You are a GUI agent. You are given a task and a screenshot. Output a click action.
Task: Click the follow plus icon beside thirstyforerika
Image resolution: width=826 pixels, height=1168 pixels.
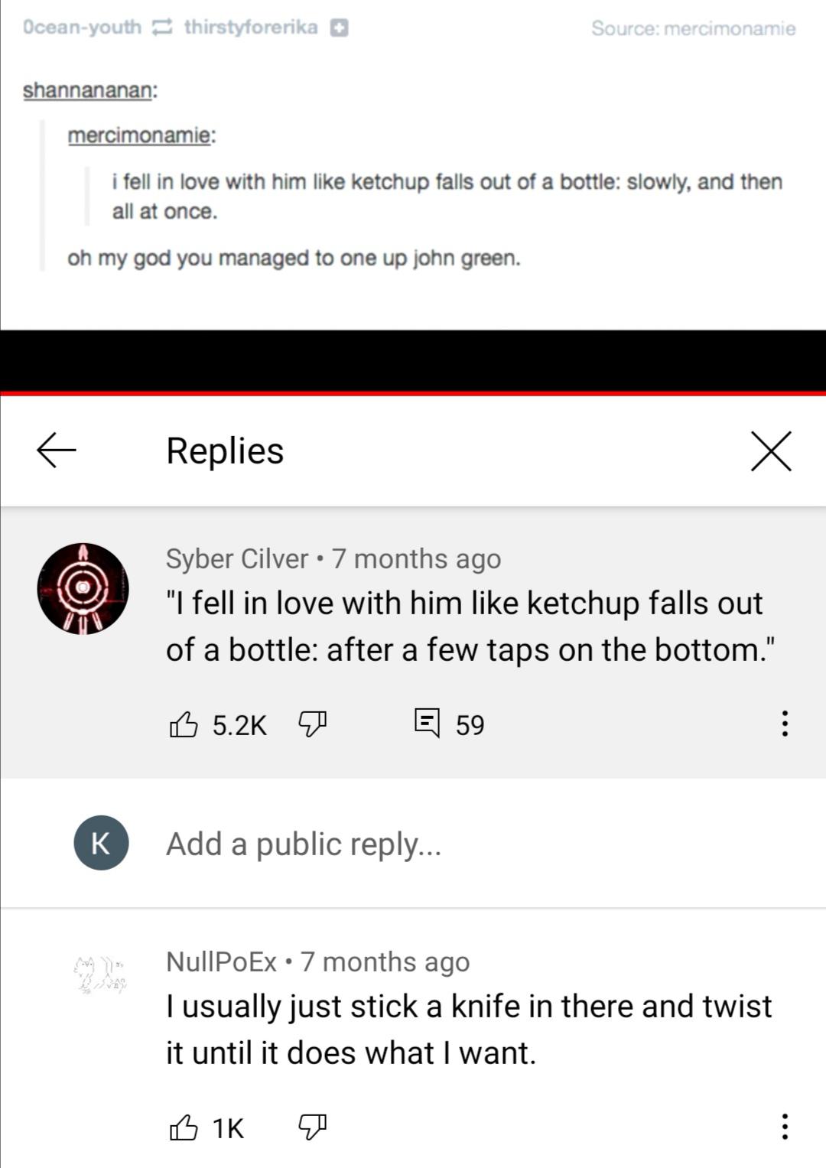tap(338, 28)
